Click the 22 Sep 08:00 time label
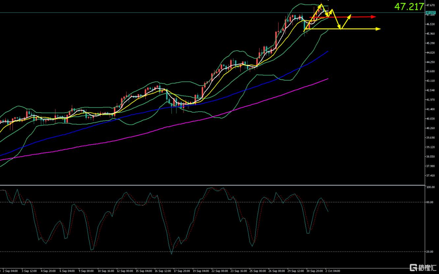Screen dimensions: 439x274 point(220,271)
